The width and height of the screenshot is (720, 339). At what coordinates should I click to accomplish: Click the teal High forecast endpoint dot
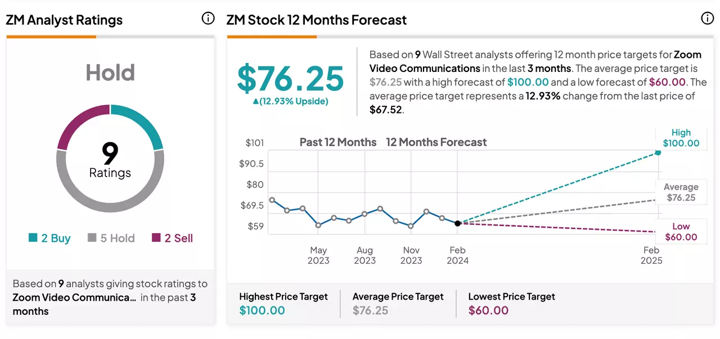658,152
